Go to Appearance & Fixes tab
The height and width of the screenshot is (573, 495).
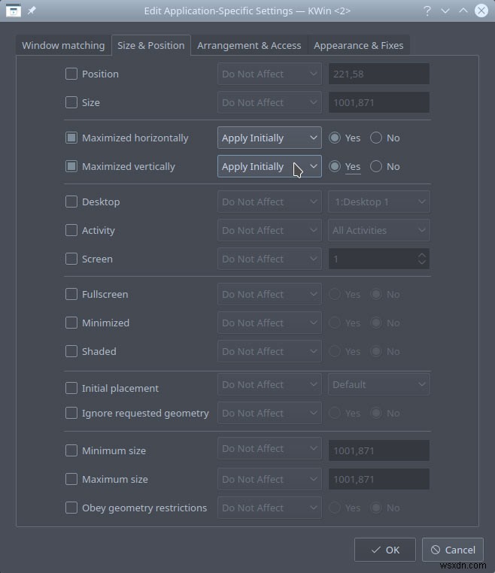coord(358,45)
